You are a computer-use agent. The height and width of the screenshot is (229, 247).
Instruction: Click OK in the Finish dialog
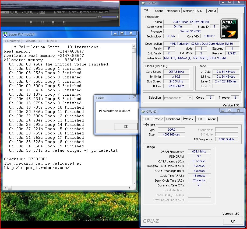point(126,126)
